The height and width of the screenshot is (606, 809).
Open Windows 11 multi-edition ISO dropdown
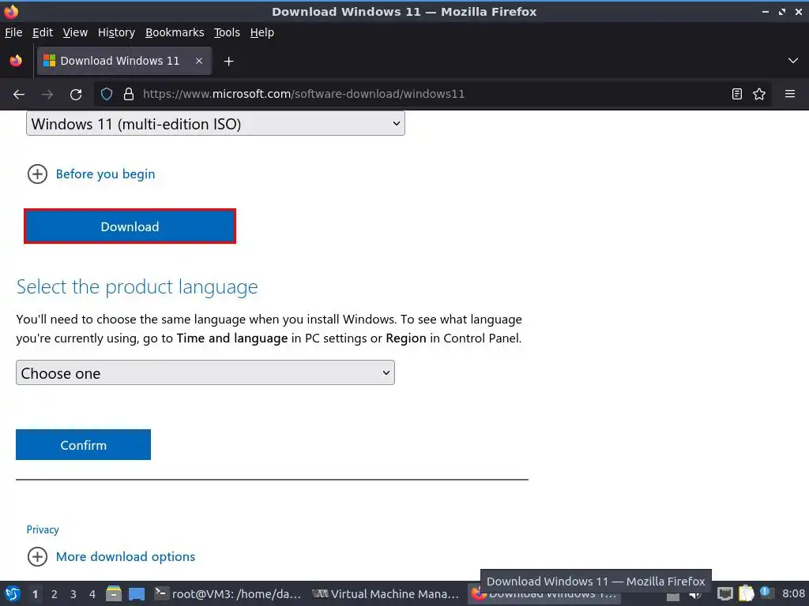216,124
